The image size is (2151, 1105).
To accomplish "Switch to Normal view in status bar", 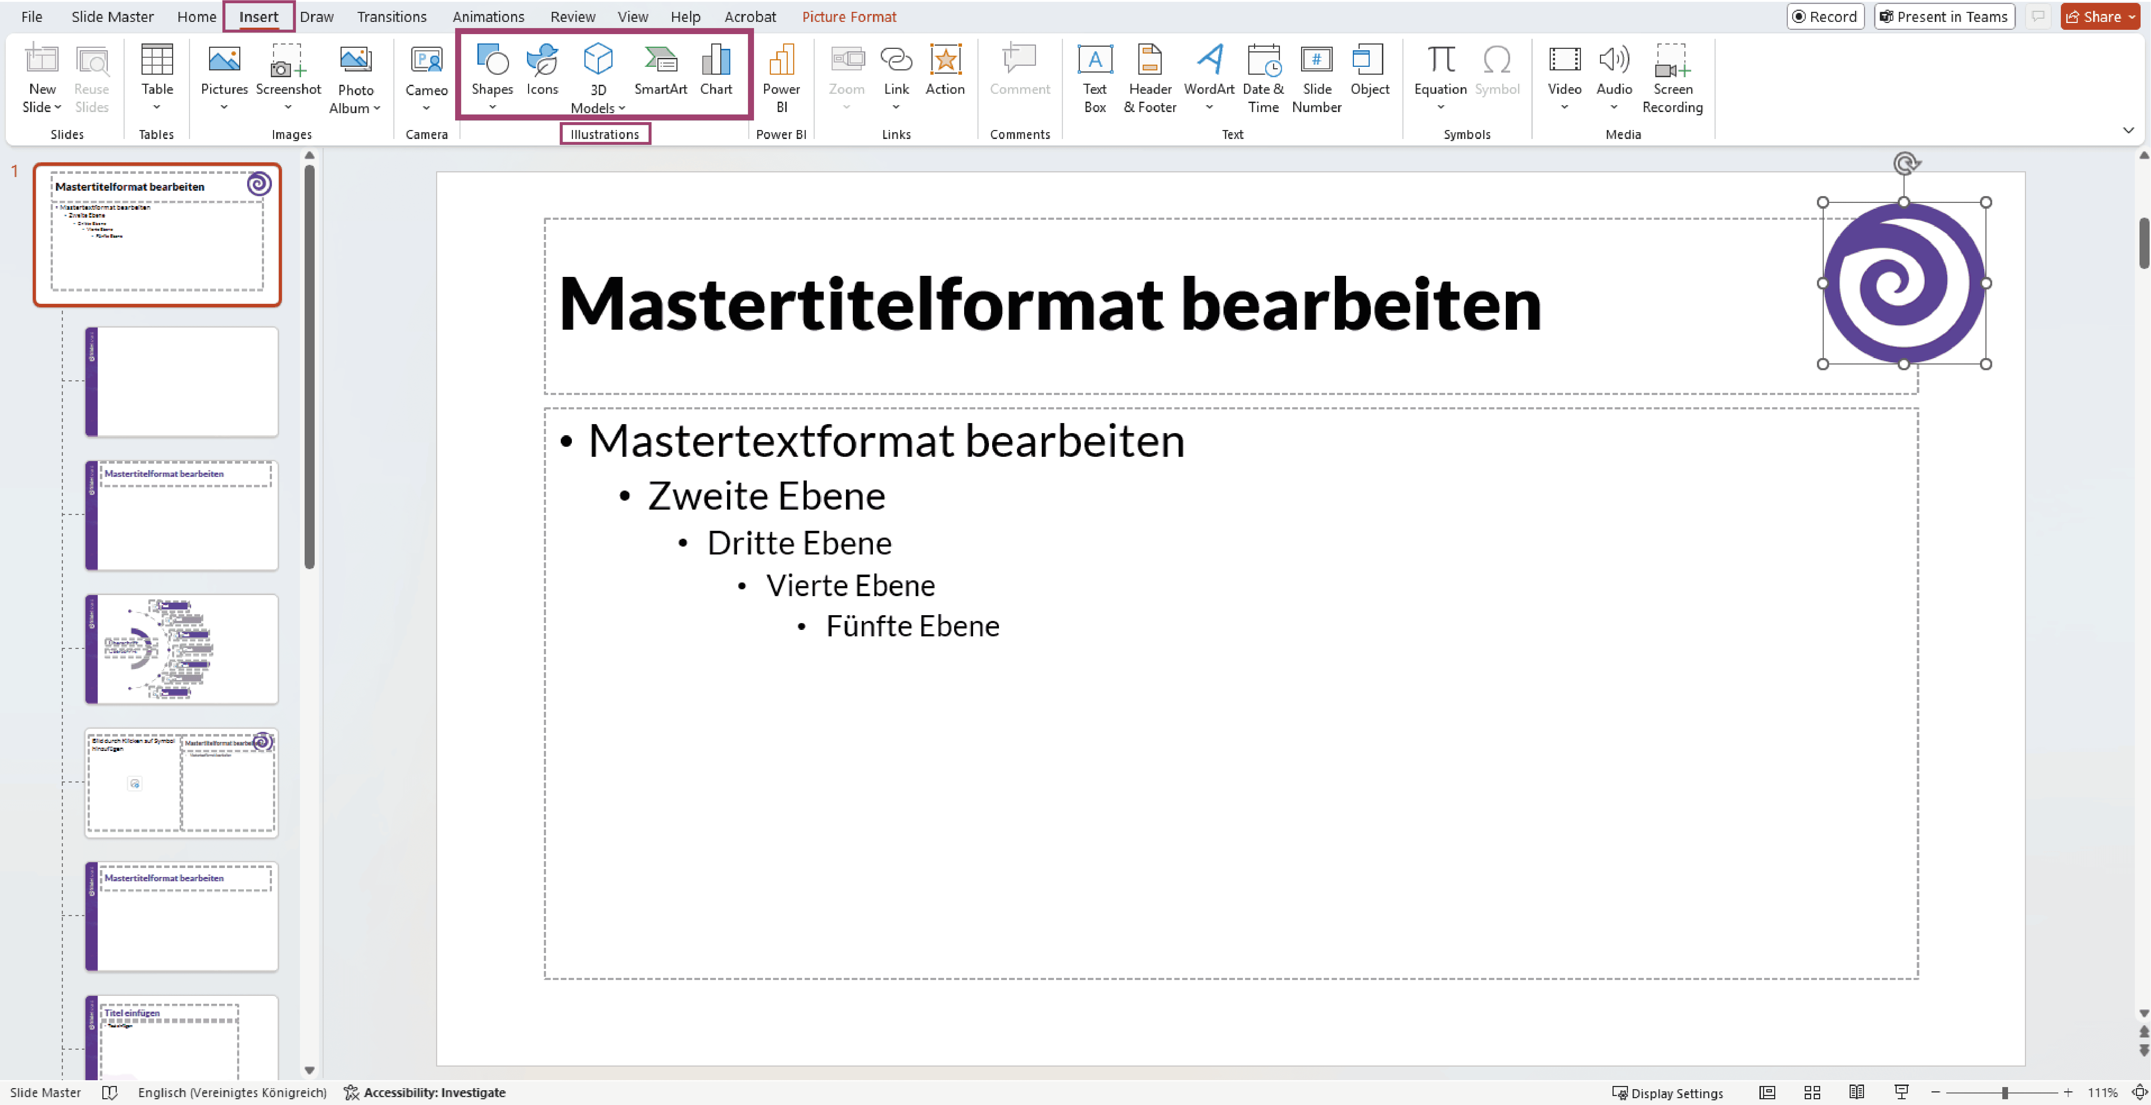I will [1767, 1092].
